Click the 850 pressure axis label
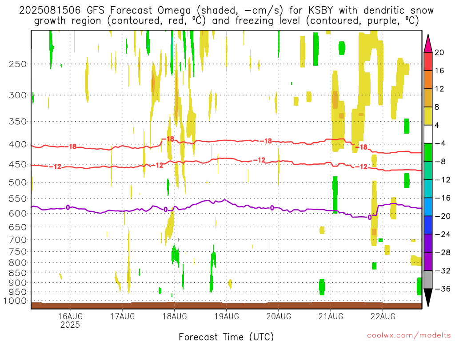 (18, 273)
